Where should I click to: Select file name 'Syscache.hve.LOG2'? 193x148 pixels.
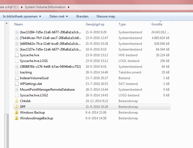[x=34, y=95]
